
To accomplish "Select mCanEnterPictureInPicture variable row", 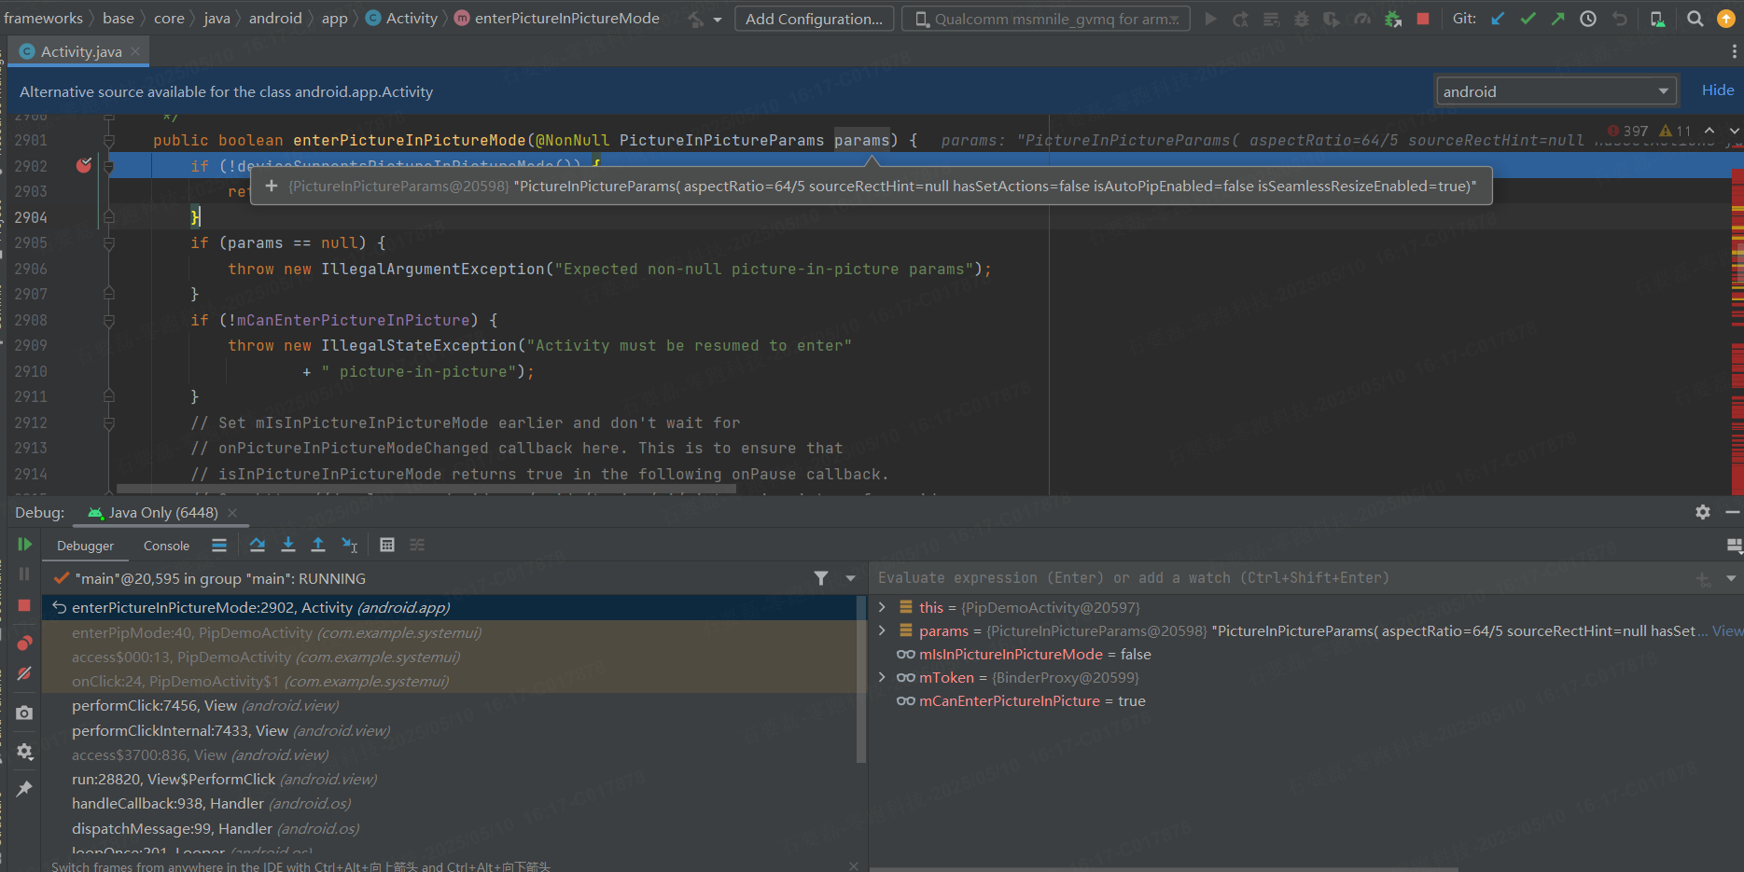I will (1021, 701).
